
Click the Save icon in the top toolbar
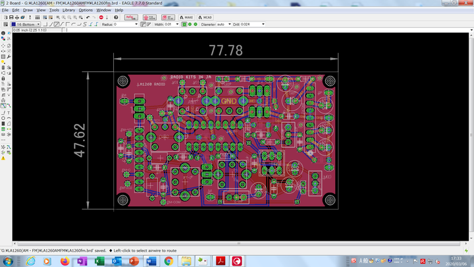point(13,17)
